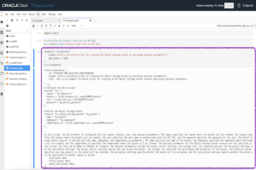Click the Extend session button
Screen dimensions: 256x170
coord(229,5)
